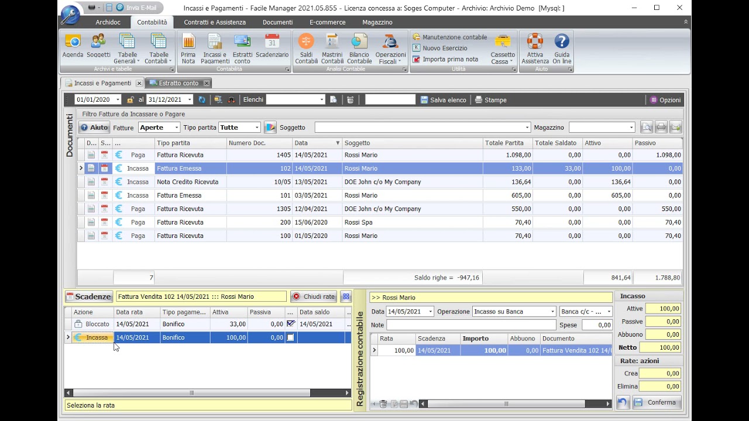Click the document icon beside Elenchi dropdown

[333, 100]
